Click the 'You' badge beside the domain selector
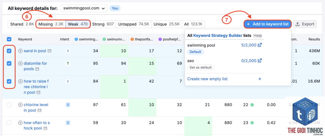The height and width of the screenshot is (136, 325). click(x=115, y=8)
